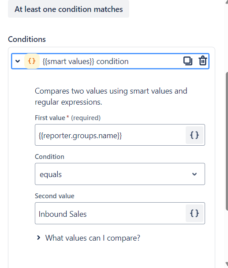Click the 'First value (required)' label

click(x=68, y=118)
